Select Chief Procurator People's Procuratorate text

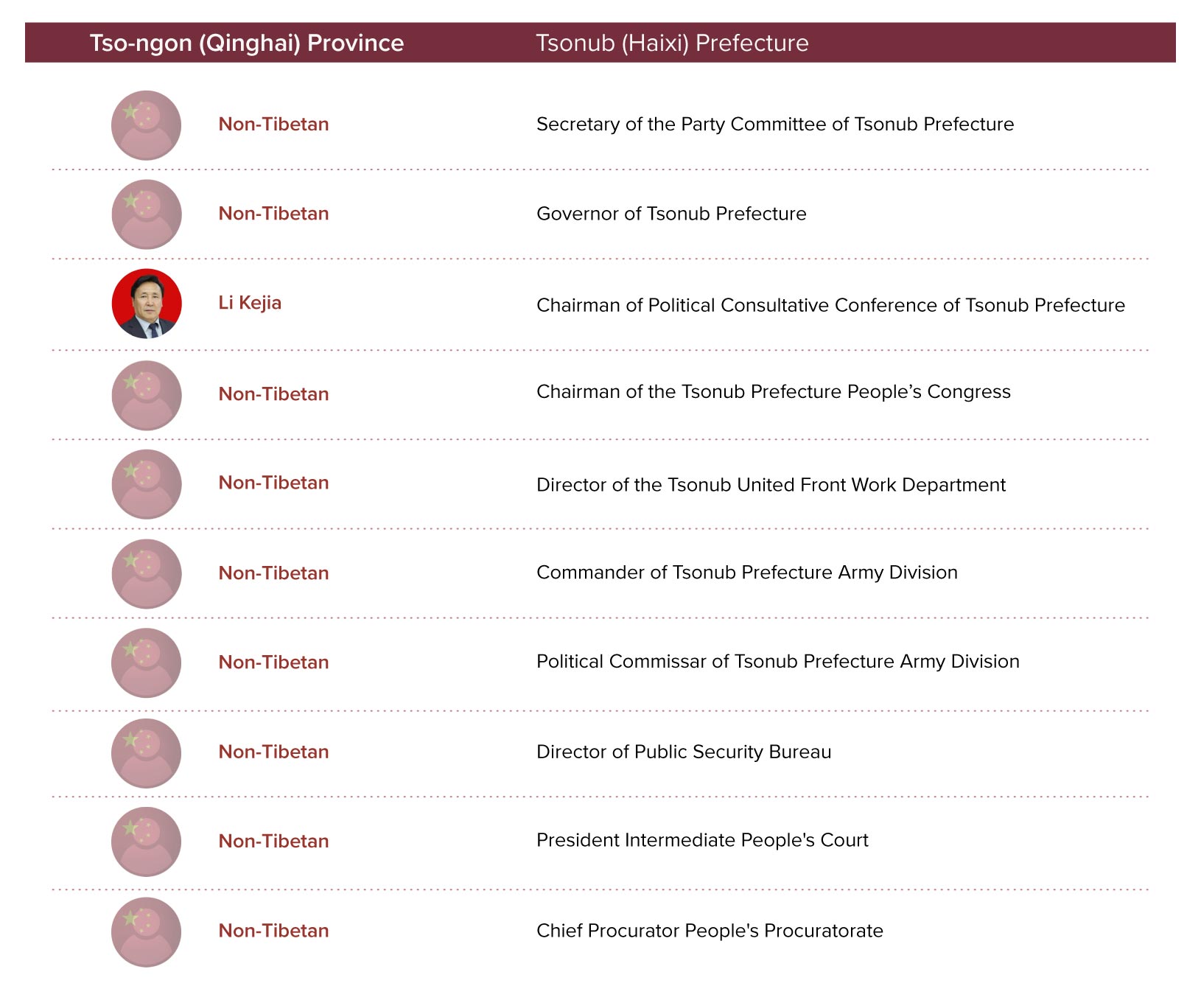710,931
